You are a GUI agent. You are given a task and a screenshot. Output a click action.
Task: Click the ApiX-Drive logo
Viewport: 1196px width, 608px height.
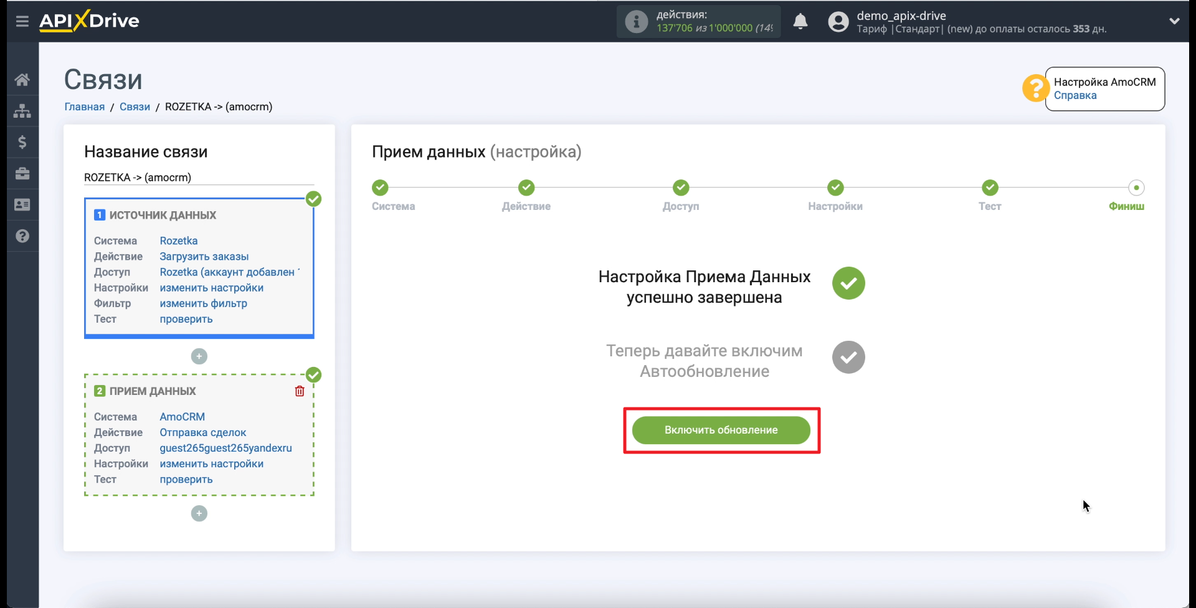pos(89,21)
